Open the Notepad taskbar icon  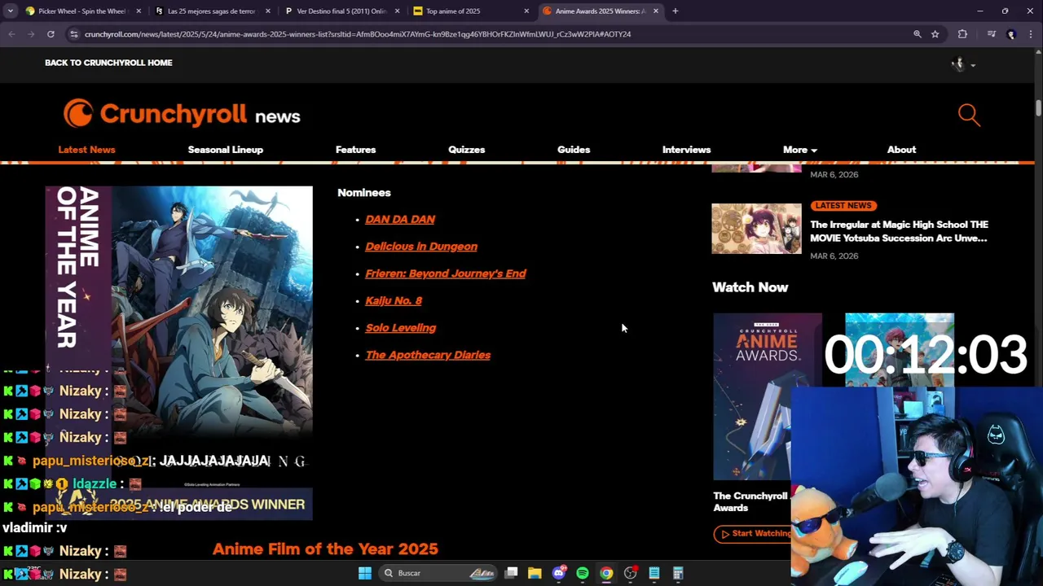(654, 573)
